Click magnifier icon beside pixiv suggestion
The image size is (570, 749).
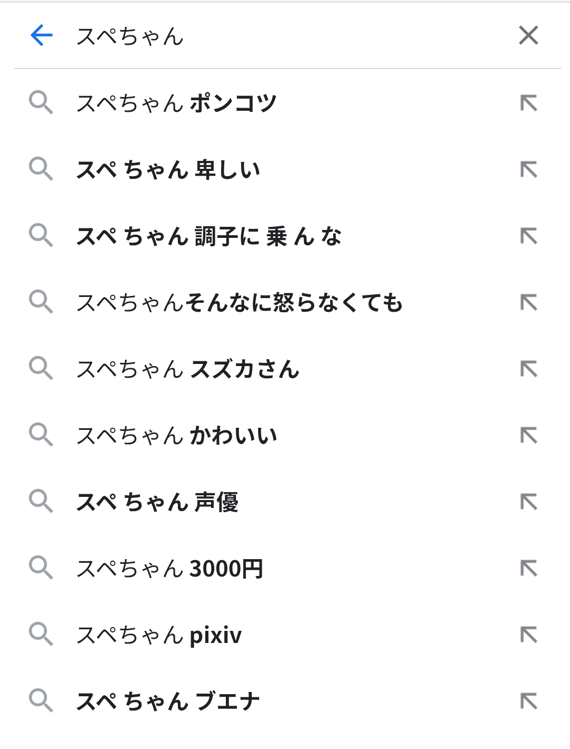pos(41,634)
